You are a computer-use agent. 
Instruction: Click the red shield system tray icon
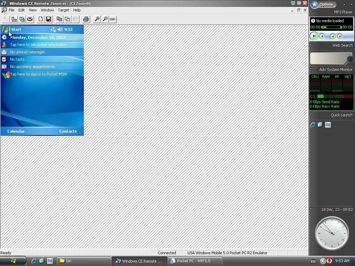coord(329,261)
